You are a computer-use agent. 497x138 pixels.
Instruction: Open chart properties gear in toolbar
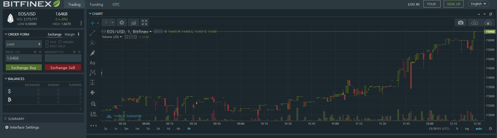[122, 23]
